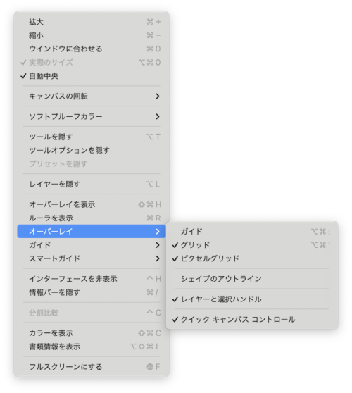Uncheck 自動中央 in the view menu
This screenshot has height=393, width=352.
point(92,76)
